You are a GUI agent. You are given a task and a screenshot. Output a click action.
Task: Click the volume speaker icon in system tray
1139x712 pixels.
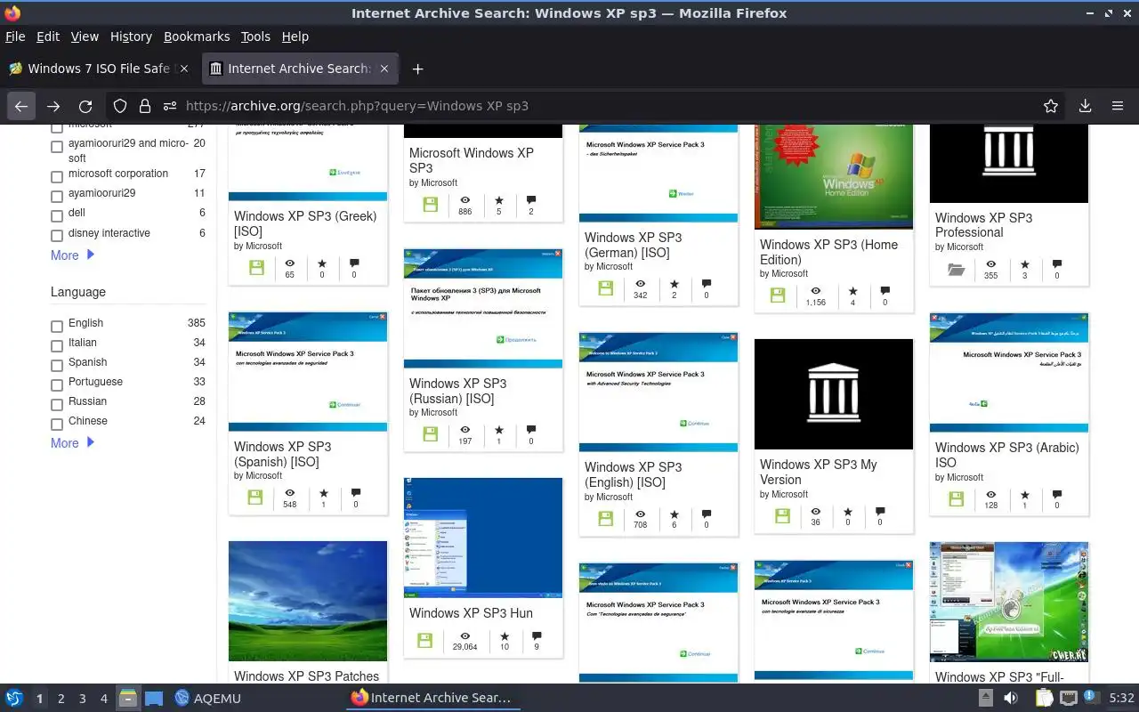tap(1011, 698)
